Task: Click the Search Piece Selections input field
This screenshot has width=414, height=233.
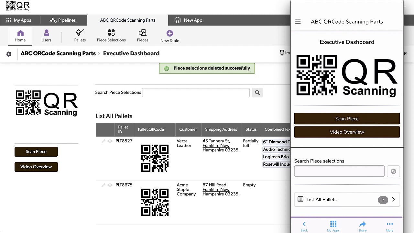Action: pyautogui.click(x=196, y=93)
